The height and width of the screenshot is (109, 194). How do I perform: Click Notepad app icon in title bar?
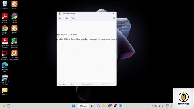[60, 13]
